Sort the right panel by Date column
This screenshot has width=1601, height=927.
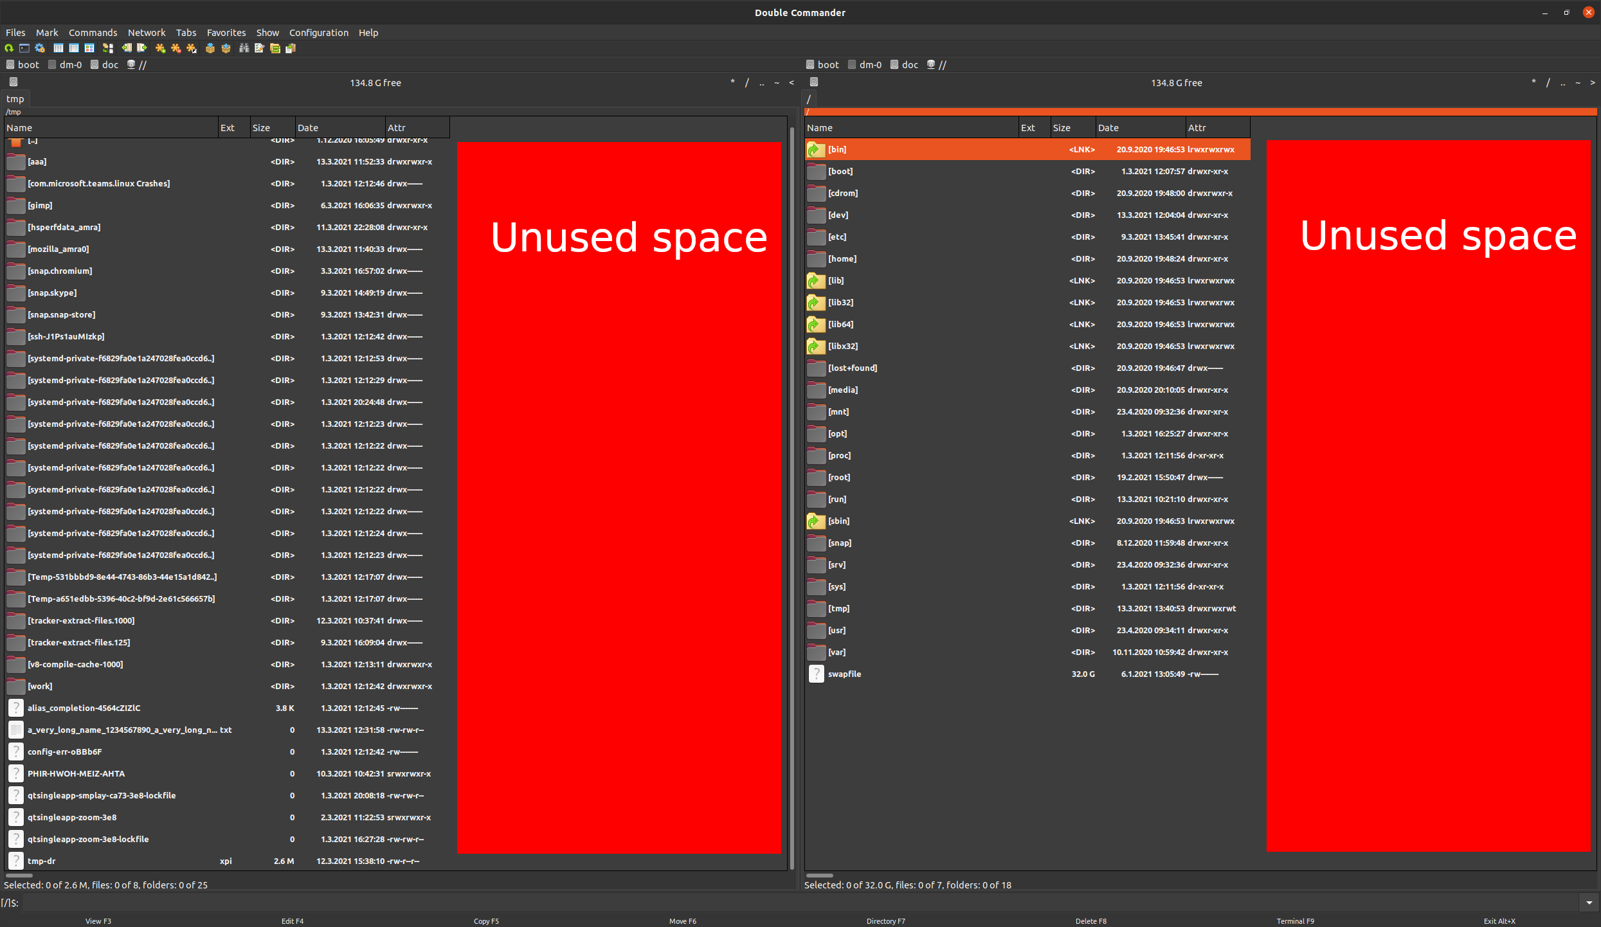point(1141,128)
